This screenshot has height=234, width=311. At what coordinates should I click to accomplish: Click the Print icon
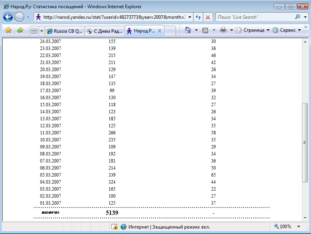[x=223, y=30]
